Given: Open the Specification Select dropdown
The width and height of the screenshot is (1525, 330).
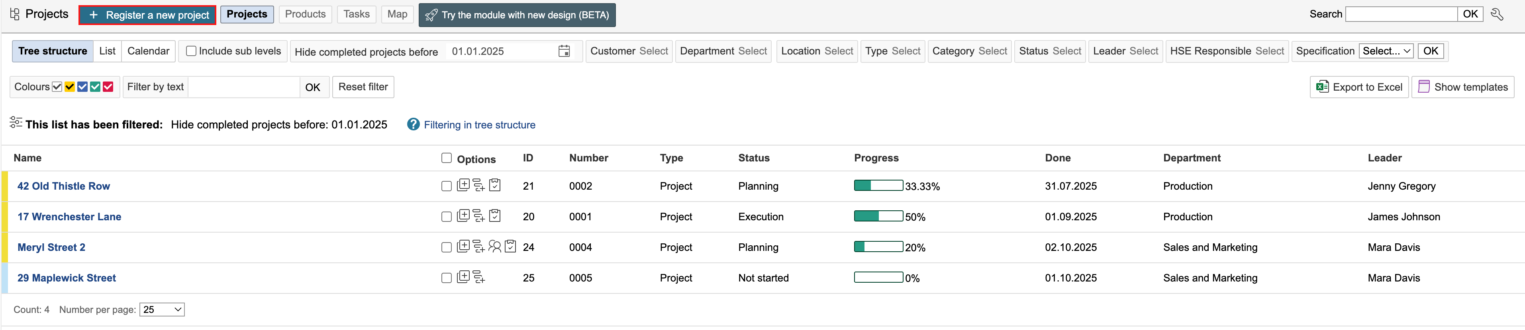Looking at the screenshot, I should tap(1385, 51).
